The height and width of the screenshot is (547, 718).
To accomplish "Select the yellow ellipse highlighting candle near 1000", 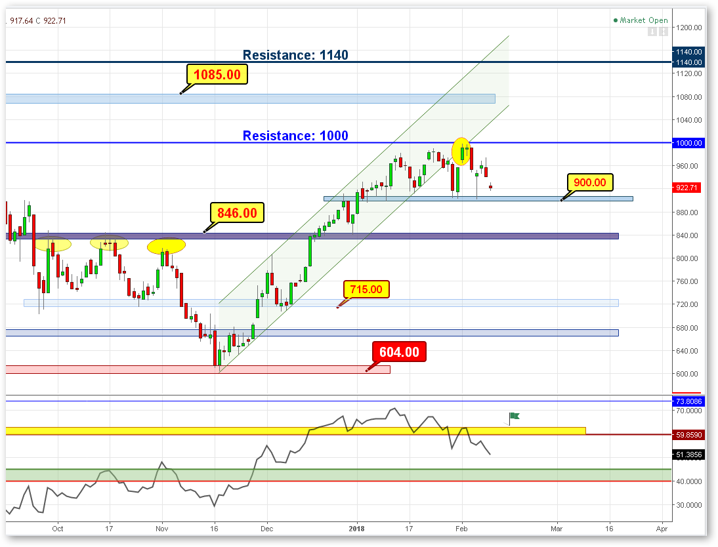I will (461, 152).
